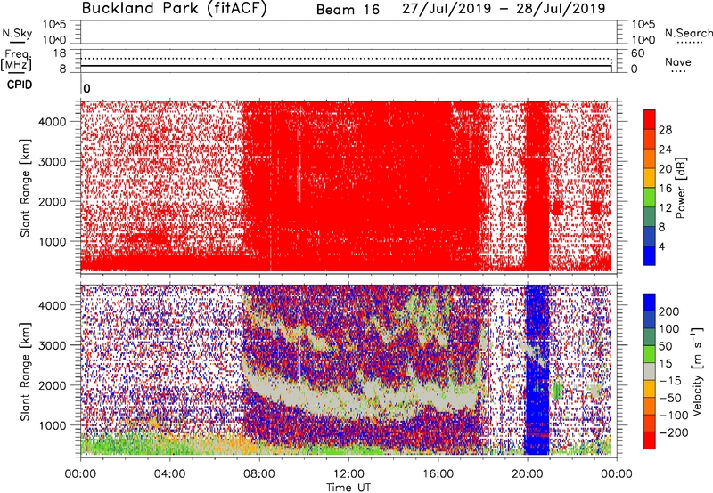This screenshot has width=713, height=493.
Task: Click the blue vertical band in velocity panel
Action: point(537,370)
